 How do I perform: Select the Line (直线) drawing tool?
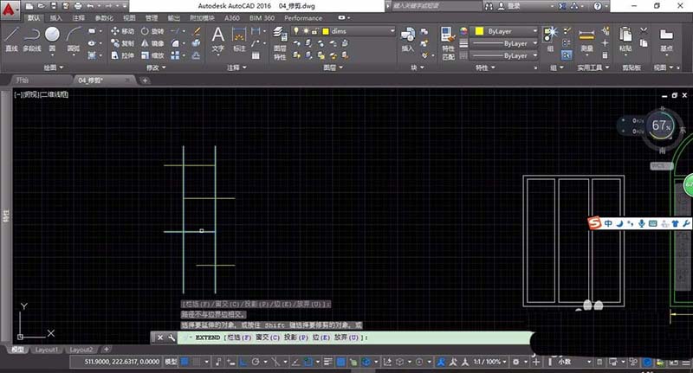click(12, 36)
